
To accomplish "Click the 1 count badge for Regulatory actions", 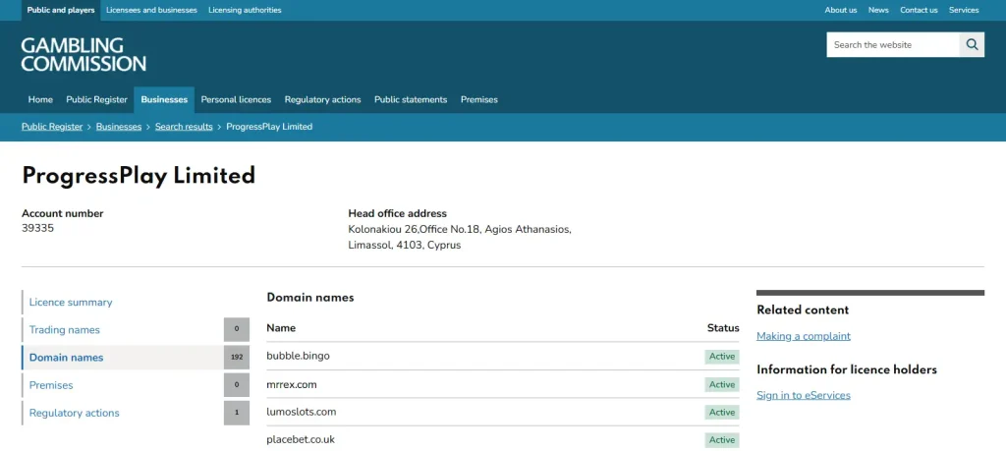I will 237,413.
